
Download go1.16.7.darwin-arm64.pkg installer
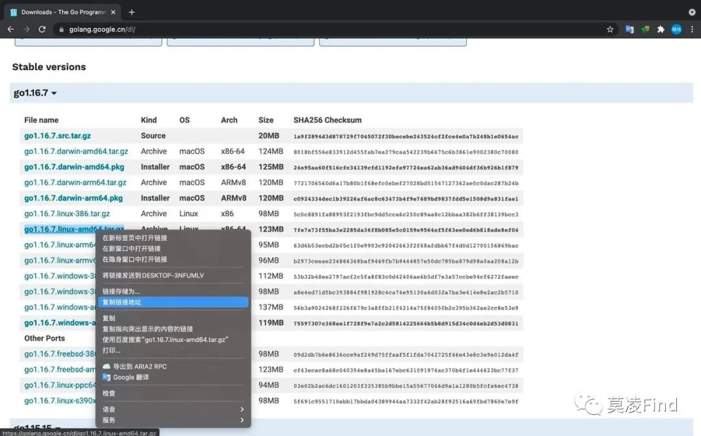pos(73,199)
